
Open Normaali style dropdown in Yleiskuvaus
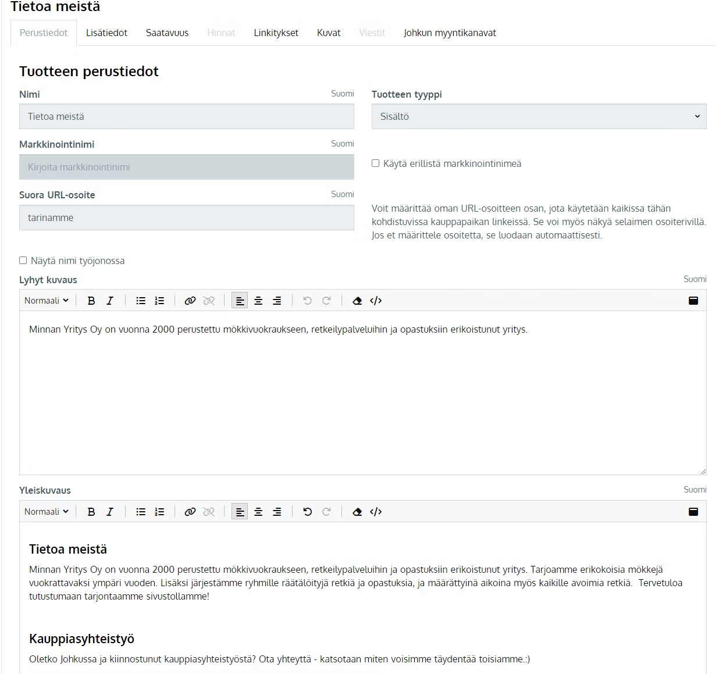point(47,512)
